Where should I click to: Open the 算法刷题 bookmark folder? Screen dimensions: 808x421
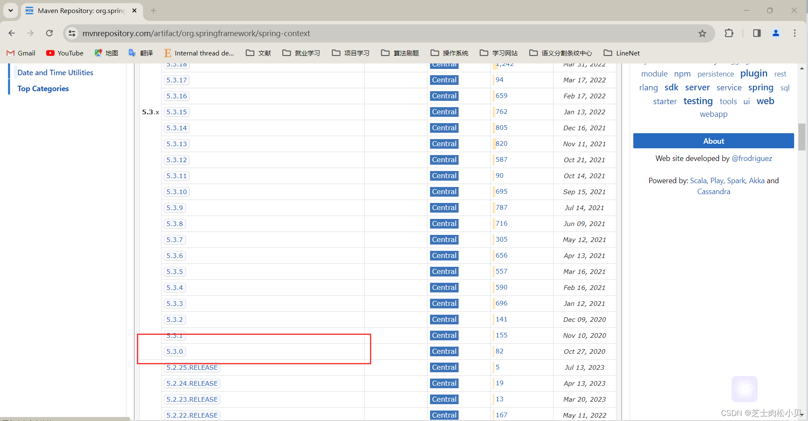tap(400, 53)
